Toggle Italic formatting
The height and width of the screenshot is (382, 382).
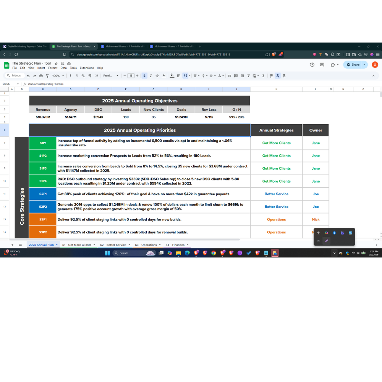151,76
